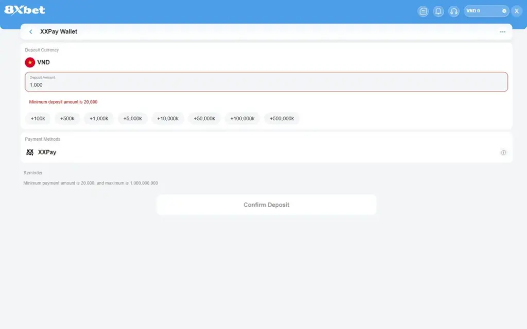The height and width of the screenshot is (329, 527).
Task: Focus the Deposit Amount input field
Action: tap(266, 82)
